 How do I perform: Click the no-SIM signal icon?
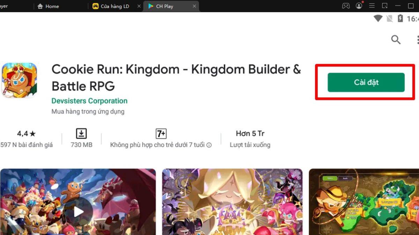389,19
